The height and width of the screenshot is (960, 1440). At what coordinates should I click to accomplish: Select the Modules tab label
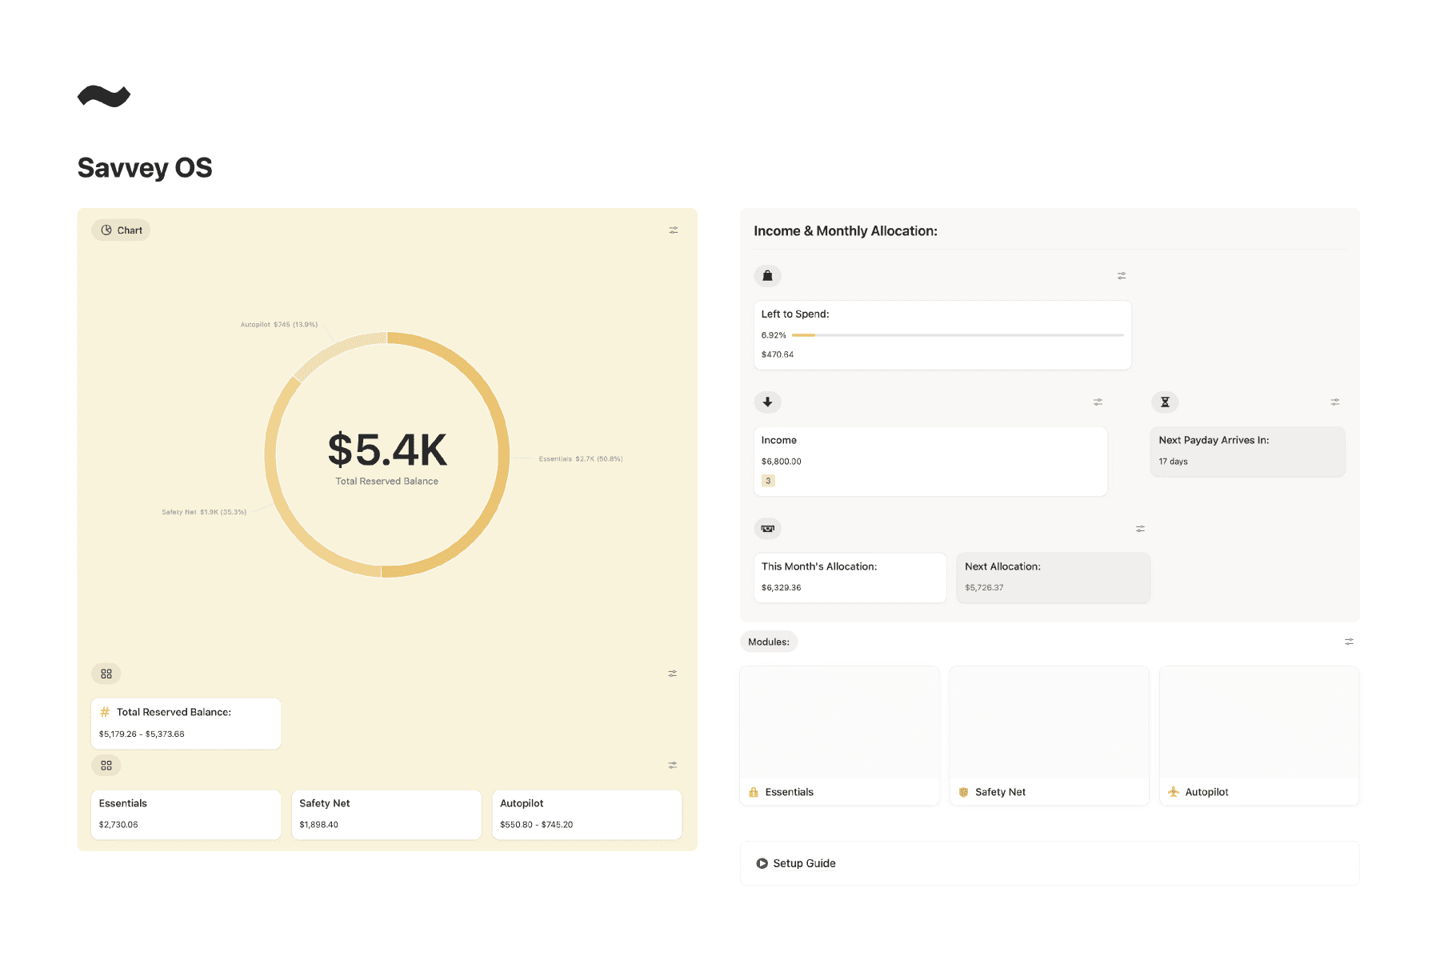[x=769, y=642]
